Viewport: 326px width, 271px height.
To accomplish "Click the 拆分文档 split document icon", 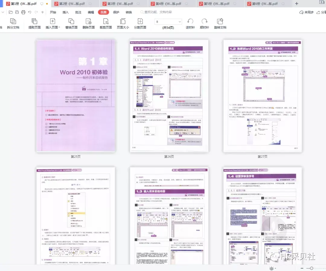I will pyautogui.click(x=13, y=21).
